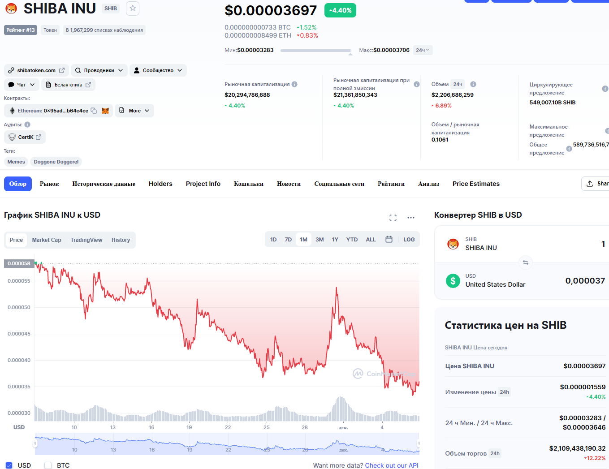Open the Рейтинги tab
Image resolution: width=609 pixels, height=469 pixels.
tap(391, 184)
